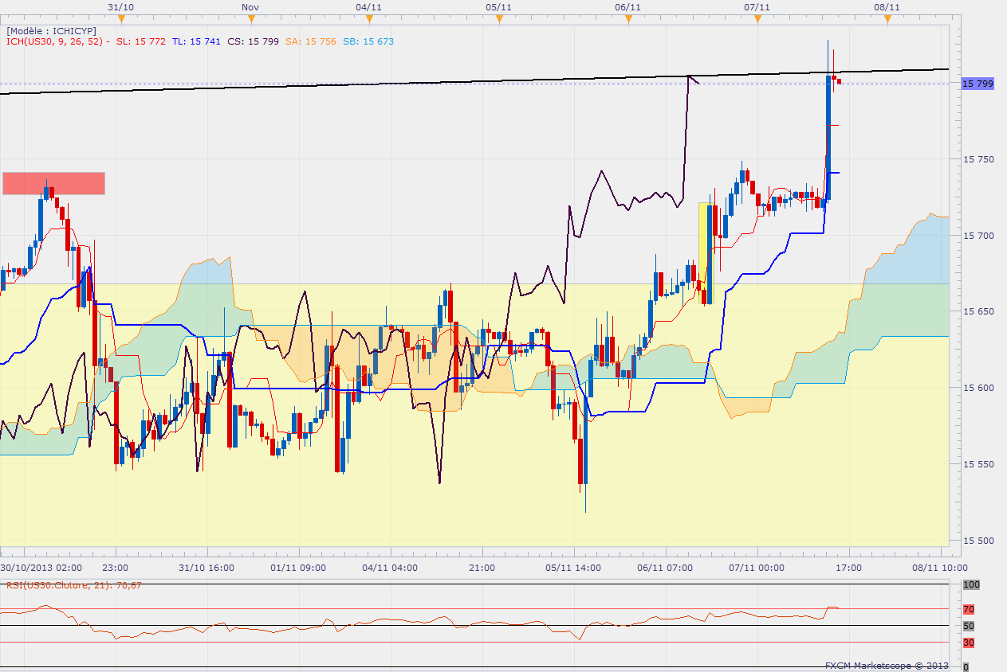This screenshot has width=1007, height=672.
Task: Select the orange 'SA: 15 756' legend value
Action: [x=310, y=41]
